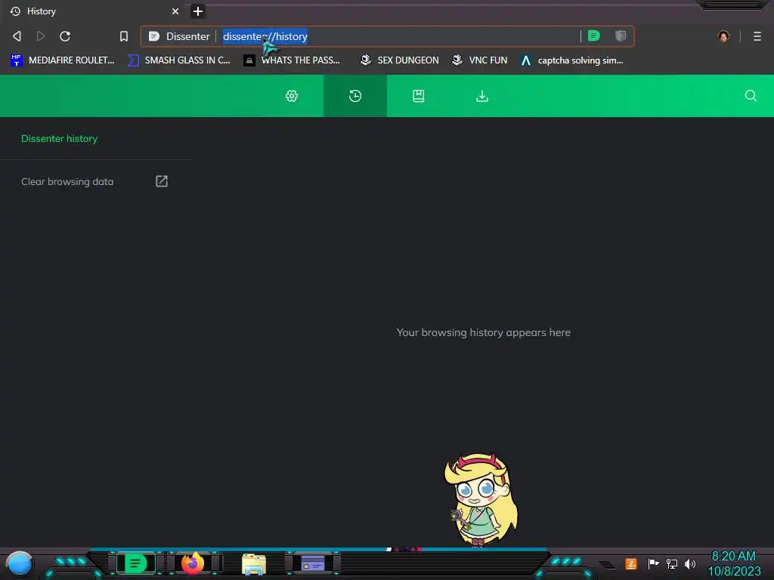
Task: Open captcha solving sim... bookmark
Action: [571, 60]
